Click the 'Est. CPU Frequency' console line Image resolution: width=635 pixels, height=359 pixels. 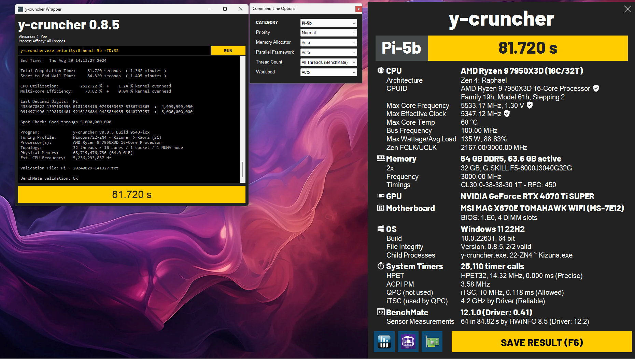(66, 158)
